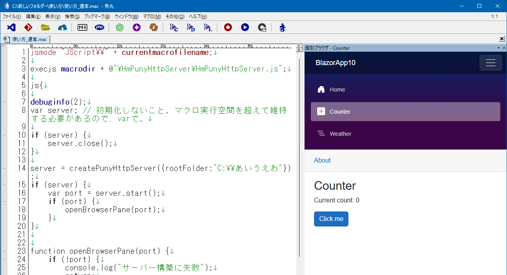Click the red record macro icon

pos(228,27)
